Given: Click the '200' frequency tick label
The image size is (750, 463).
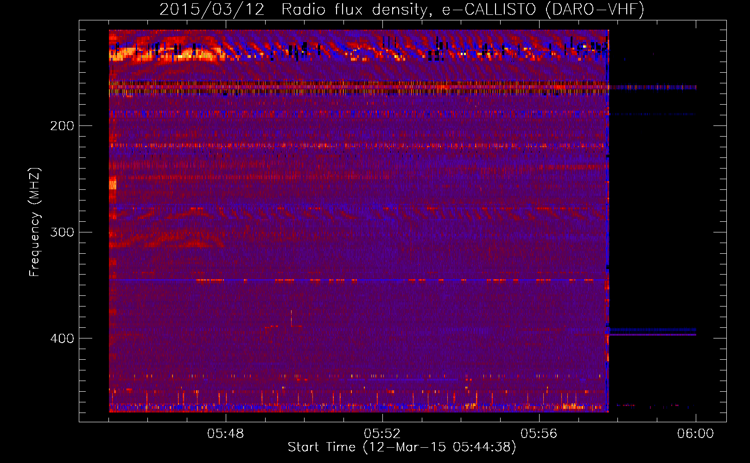Looking at the screenshot, I should point(62,126).
